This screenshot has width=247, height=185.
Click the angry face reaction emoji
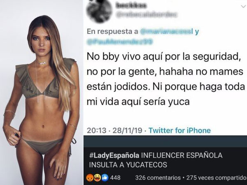90,178
